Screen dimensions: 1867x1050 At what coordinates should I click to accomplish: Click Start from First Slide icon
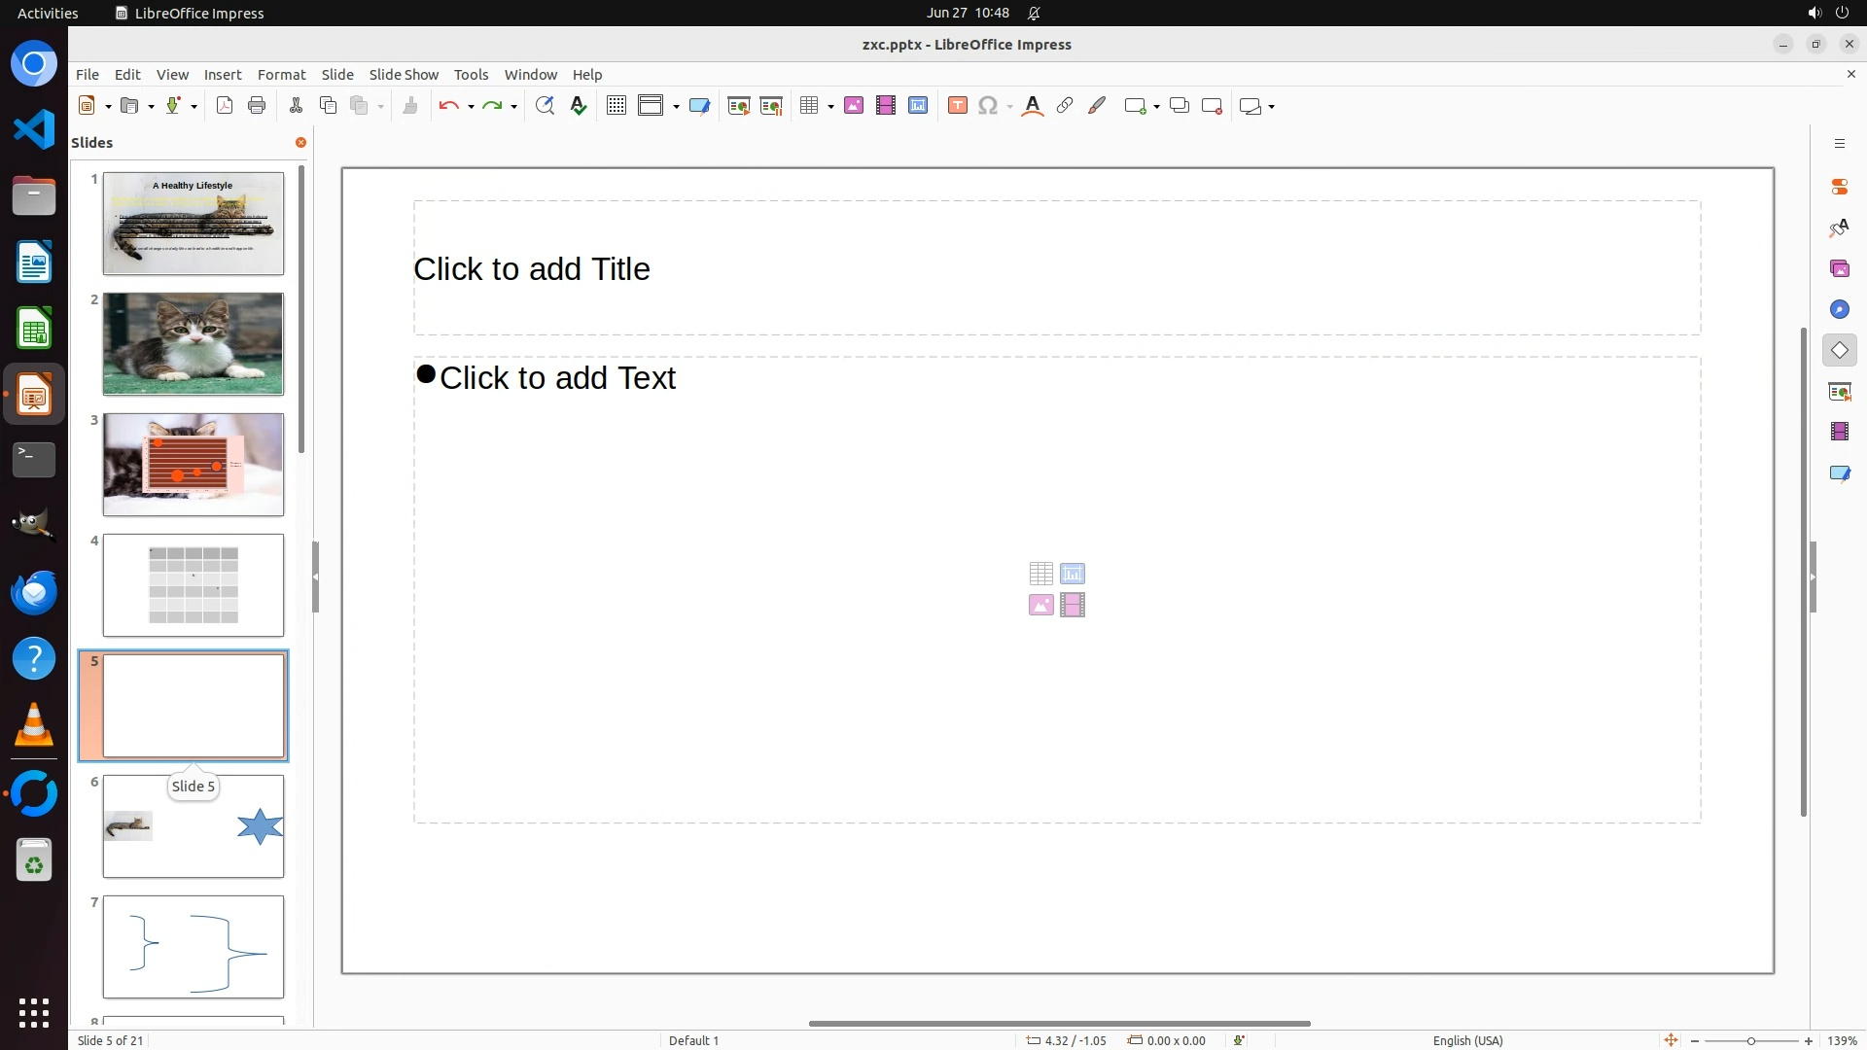(x=739, y=106)
